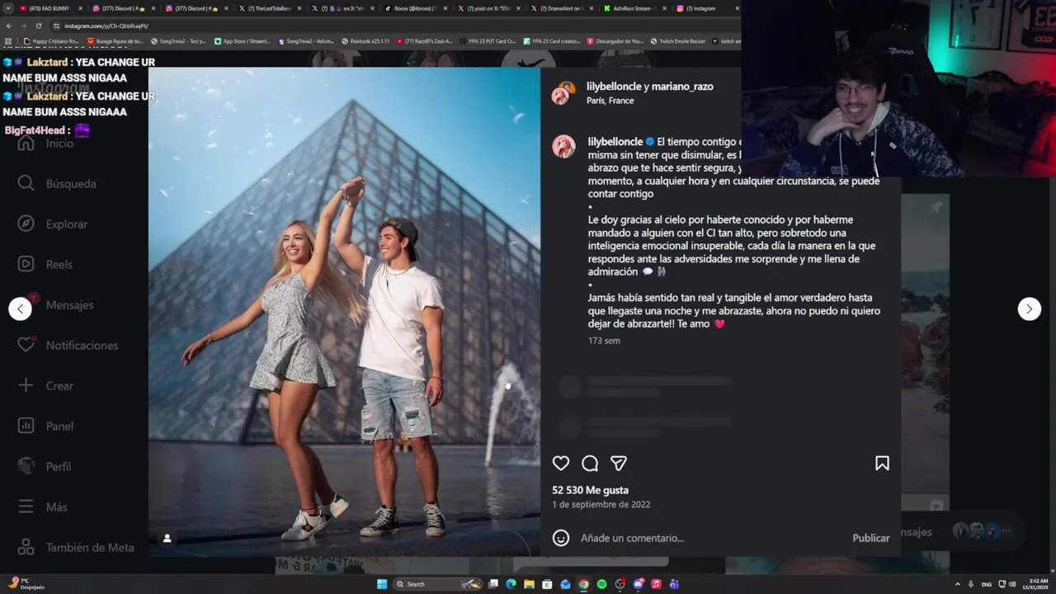Go to the next post arrow
Image resolution: width=1056 pixels, height=594 pixels.
click(1029, 309)
